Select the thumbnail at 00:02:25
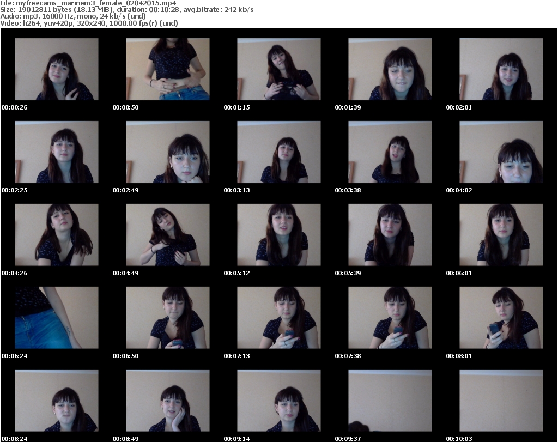Image resolution: width=558 pixels, height=442 pixels. [x=57, y=152]
